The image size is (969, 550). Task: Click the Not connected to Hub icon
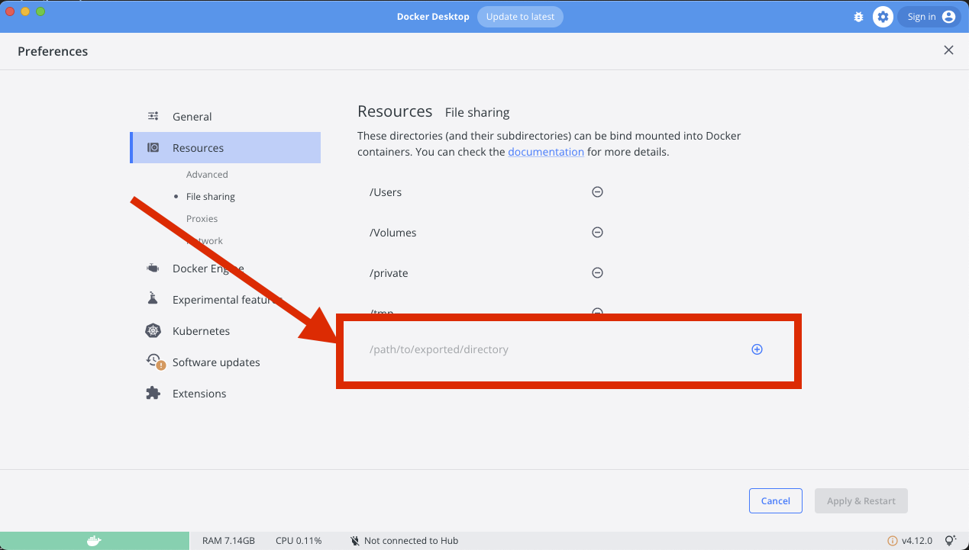pyautogui.click(x=355, y=541)
